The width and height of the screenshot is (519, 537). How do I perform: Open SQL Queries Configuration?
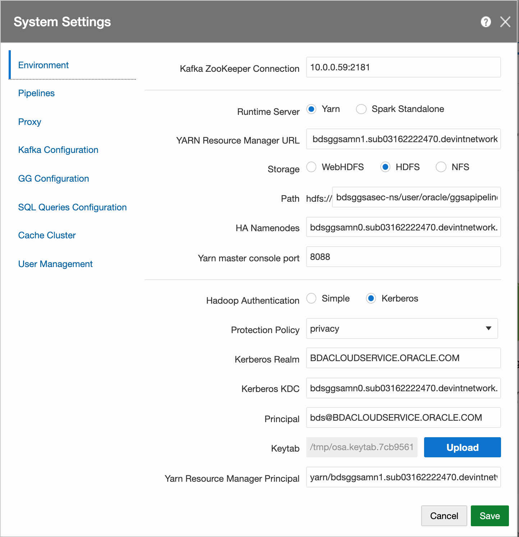point(72,207)
